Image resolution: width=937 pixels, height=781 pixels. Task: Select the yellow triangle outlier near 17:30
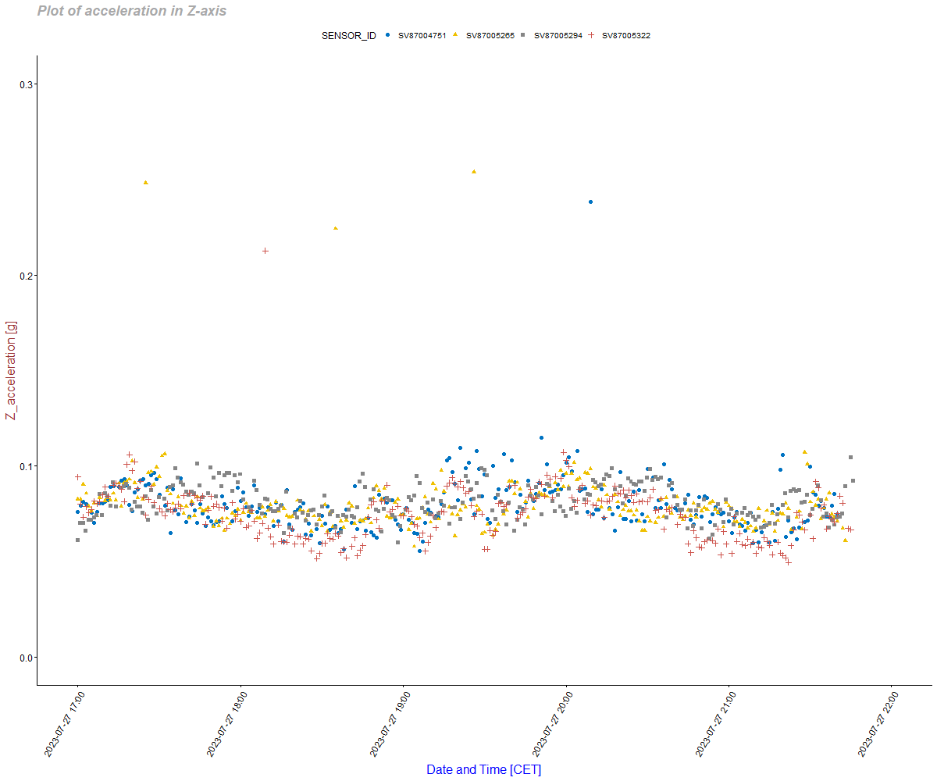(x=145, y=182)
